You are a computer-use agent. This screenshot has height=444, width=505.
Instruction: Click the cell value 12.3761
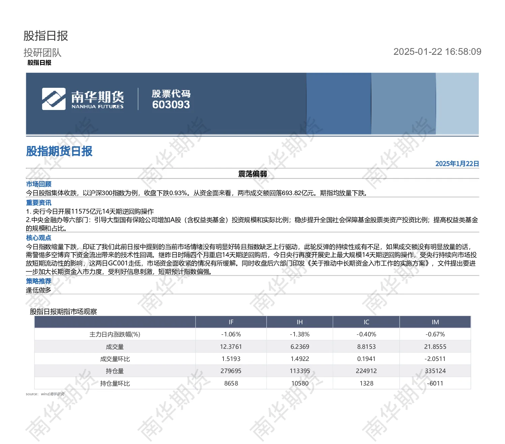pos(231,347)
